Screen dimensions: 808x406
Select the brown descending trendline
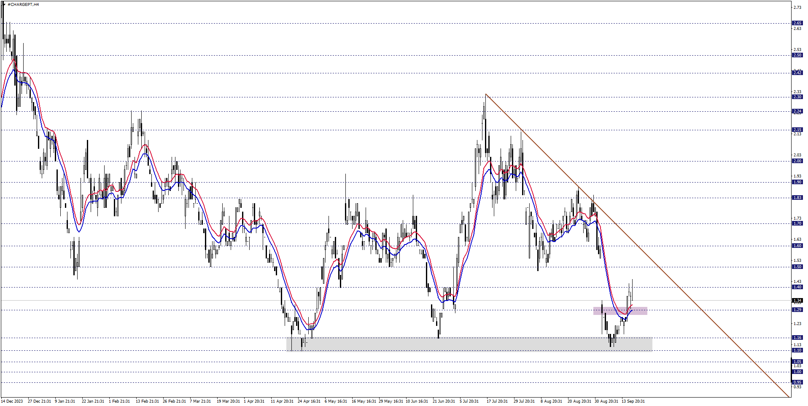coord(637,245)
